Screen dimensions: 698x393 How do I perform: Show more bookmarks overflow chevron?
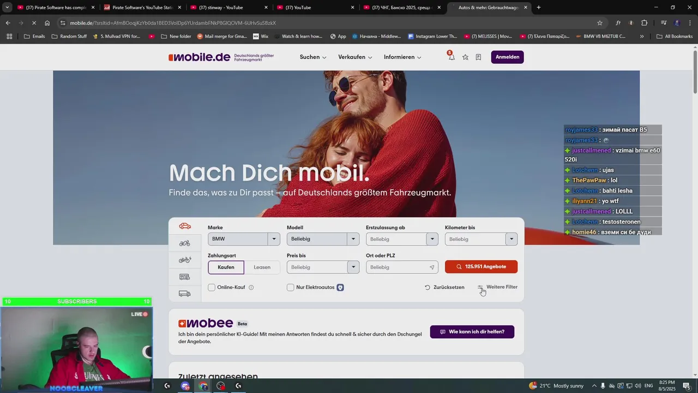coord(642,37)
